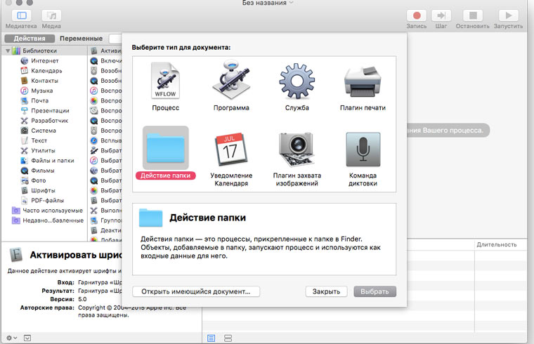The height and width of the screenshot is (344, 534).
Task: Select Система in the library
Action: click(44, 131)
